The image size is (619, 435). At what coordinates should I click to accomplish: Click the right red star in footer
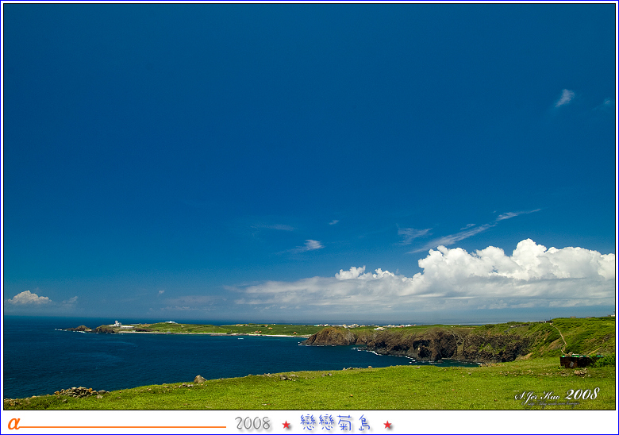388,425
